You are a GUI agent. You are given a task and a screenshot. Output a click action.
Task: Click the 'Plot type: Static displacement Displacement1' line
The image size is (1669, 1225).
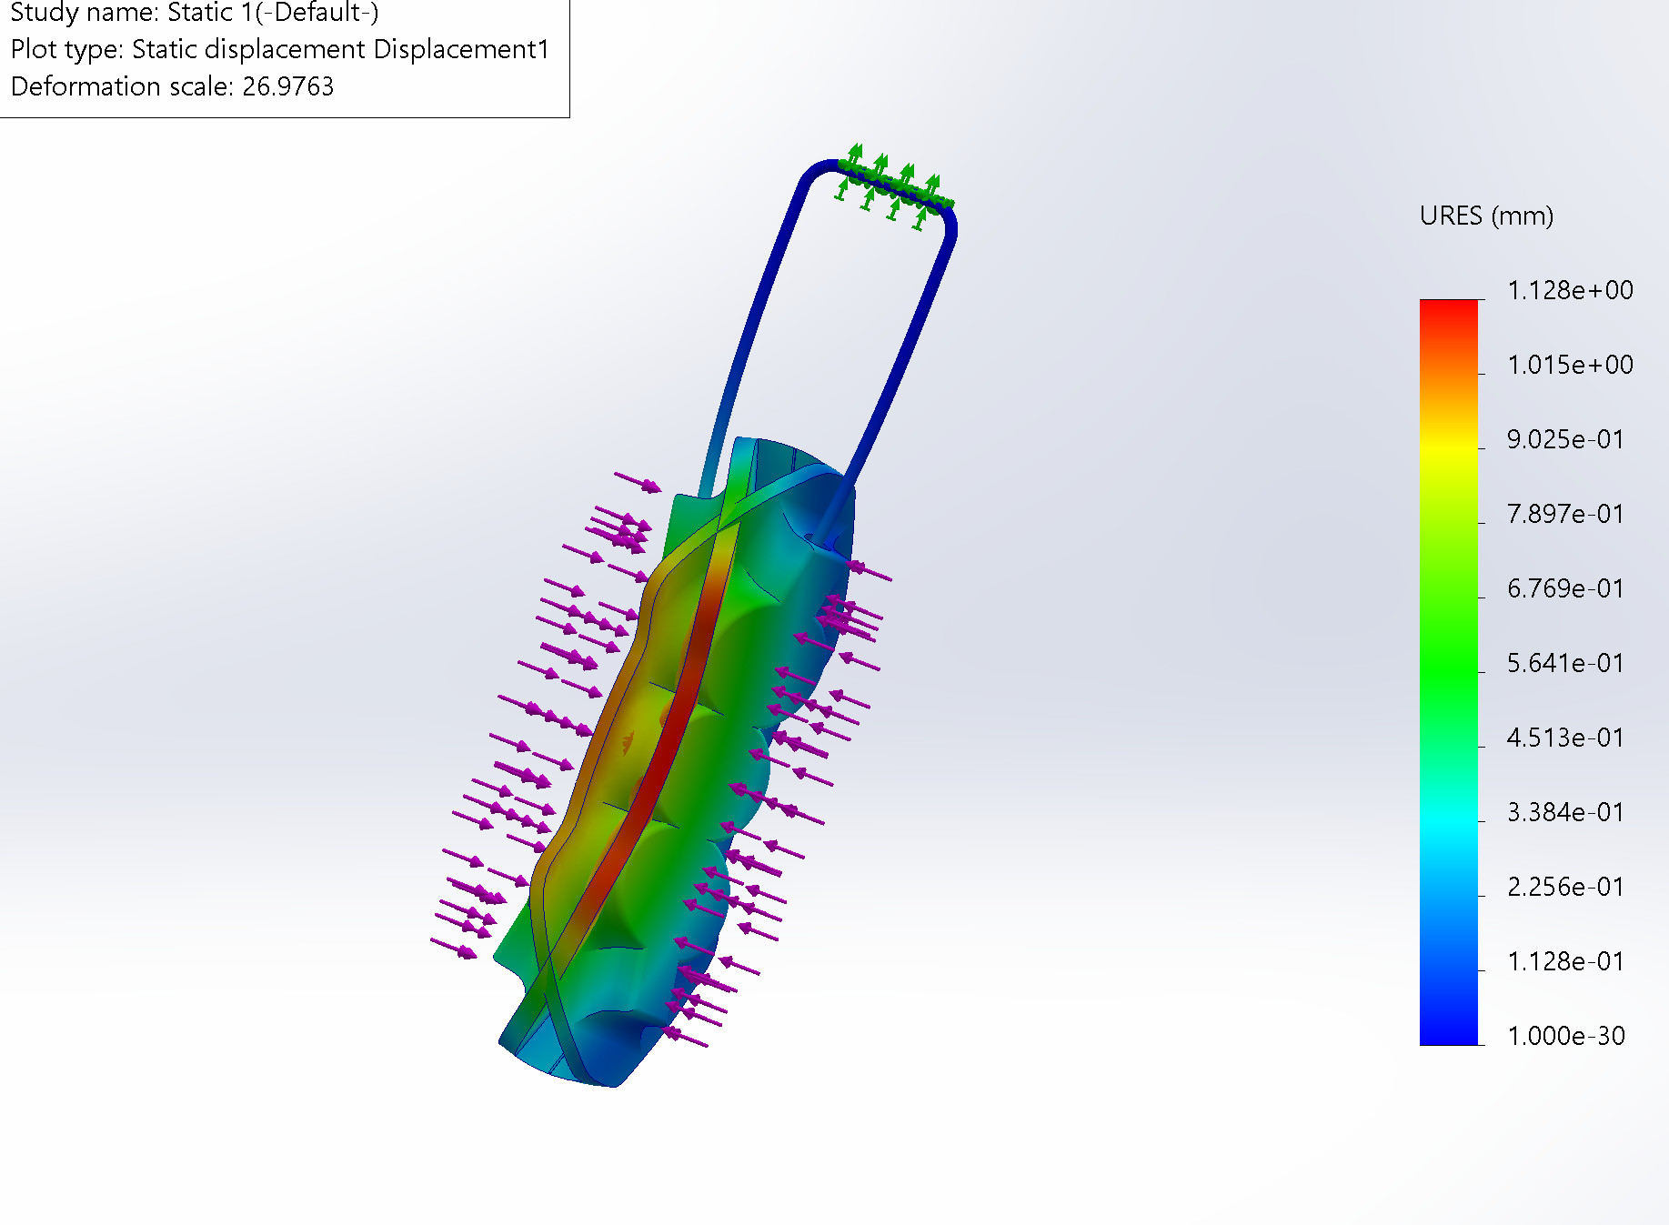[280, 49]
